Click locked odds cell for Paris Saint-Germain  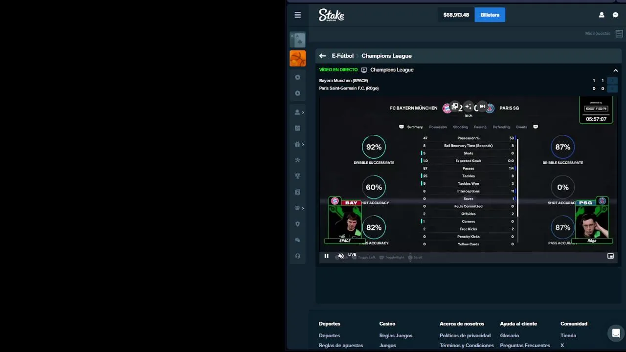click(612, 88)
